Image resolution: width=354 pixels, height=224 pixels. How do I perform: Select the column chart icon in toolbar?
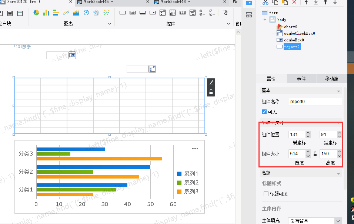[x=46, y=13]
